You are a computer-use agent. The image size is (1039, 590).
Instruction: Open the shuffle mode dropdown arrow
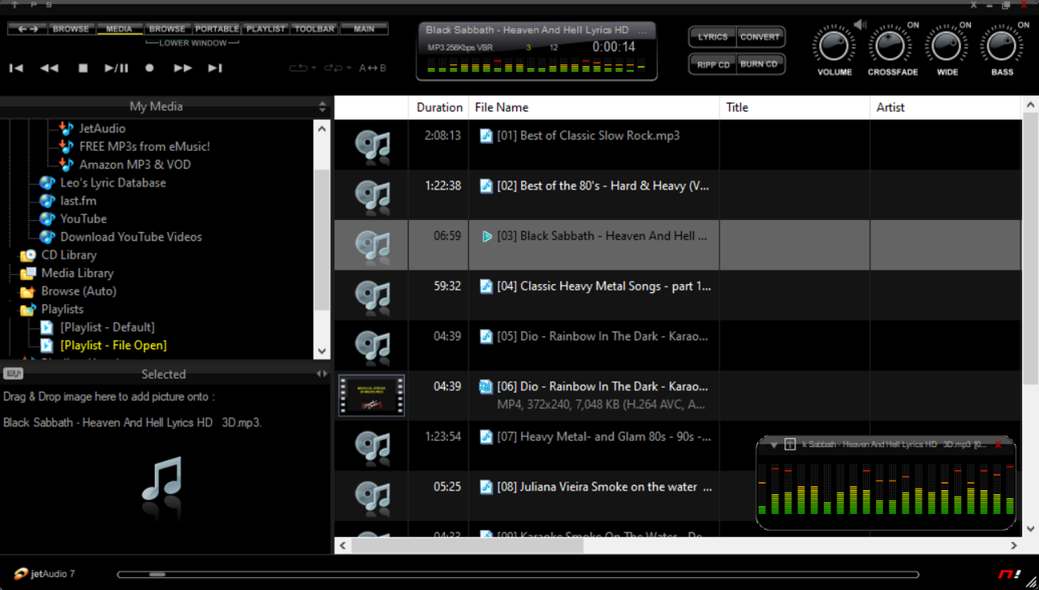coord(349,68)
